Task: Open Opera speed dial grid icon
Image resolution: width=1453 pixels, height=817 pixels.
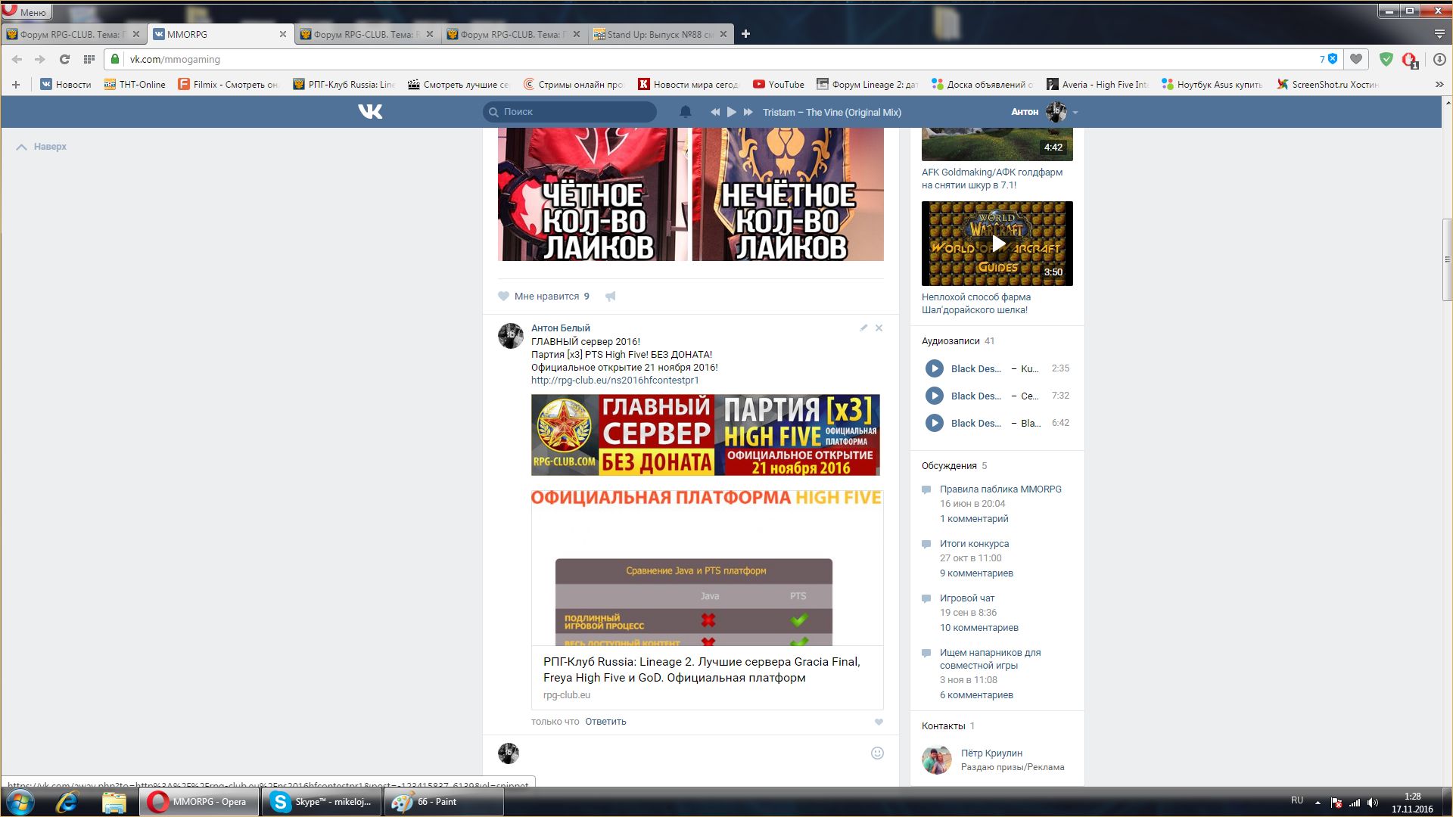Action: [x=89, y=59]
